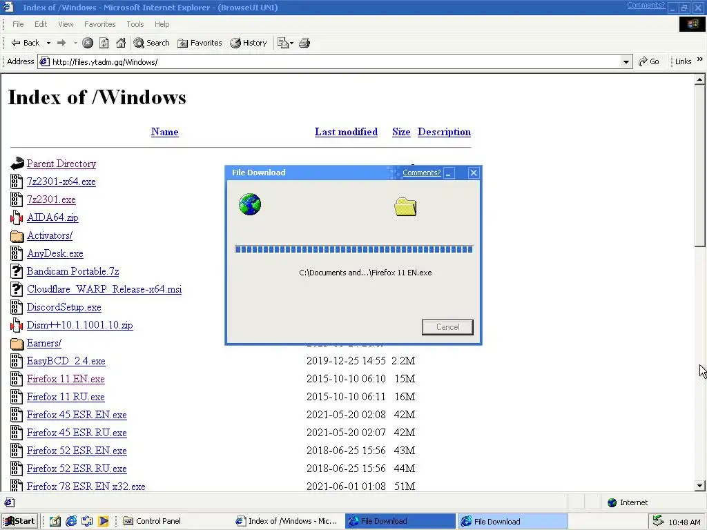This screenshot has height=530, width=707.
Task: Open the Edit menu
Action: [41, 24]
